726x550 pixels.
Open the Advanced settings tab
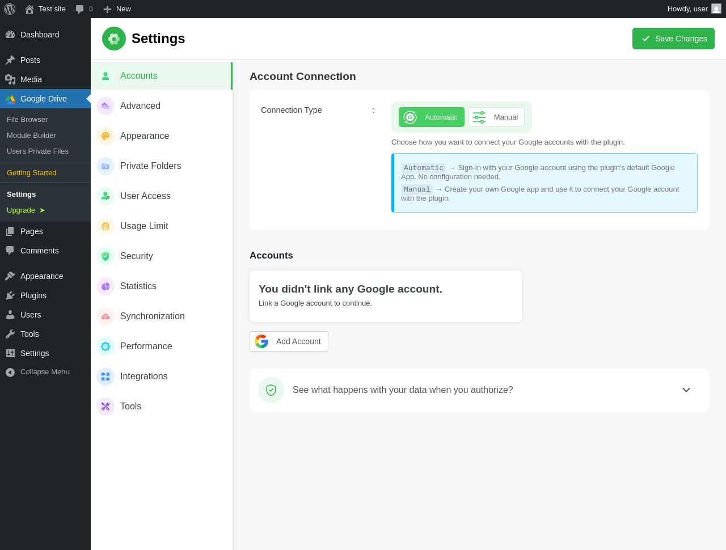click(140, 106)
